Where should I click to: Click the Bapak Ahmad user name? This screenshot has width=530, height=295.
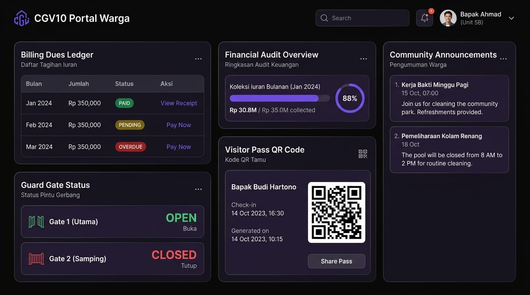point(481,14)
